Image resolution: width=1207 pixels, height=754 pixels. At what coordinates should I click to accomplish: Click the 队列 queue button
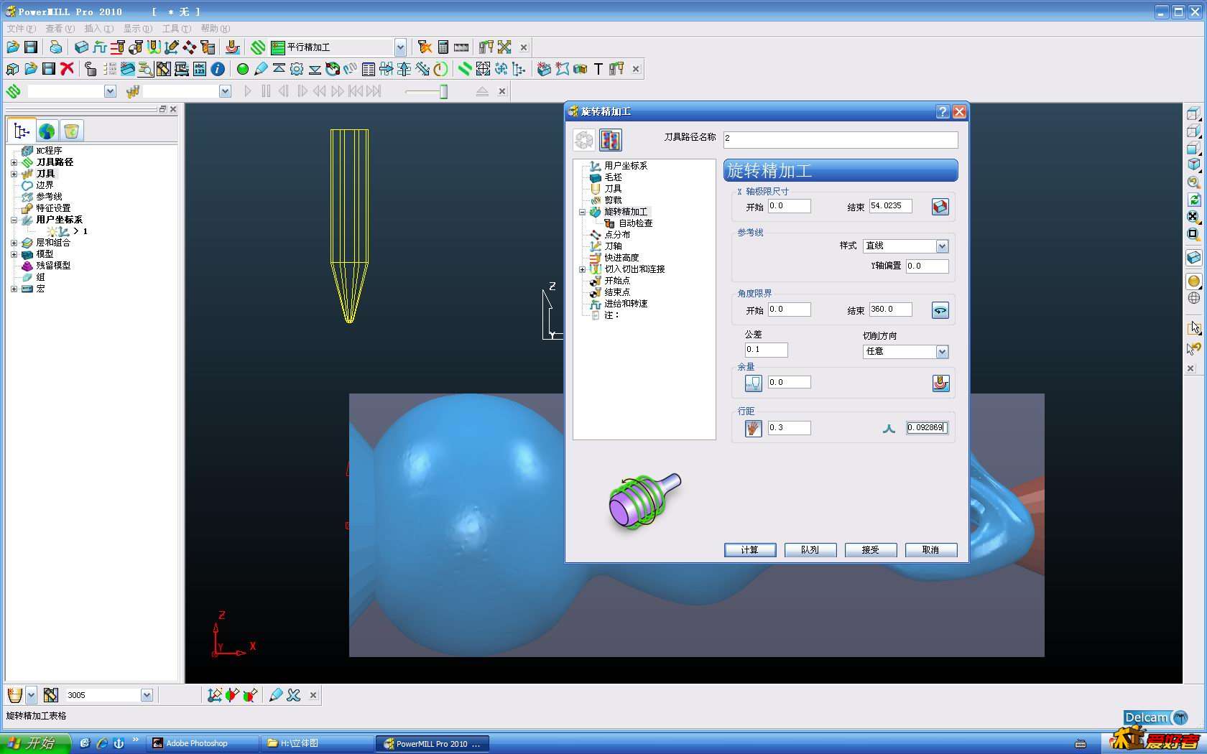pyautogui.click(x=810, y=550)
